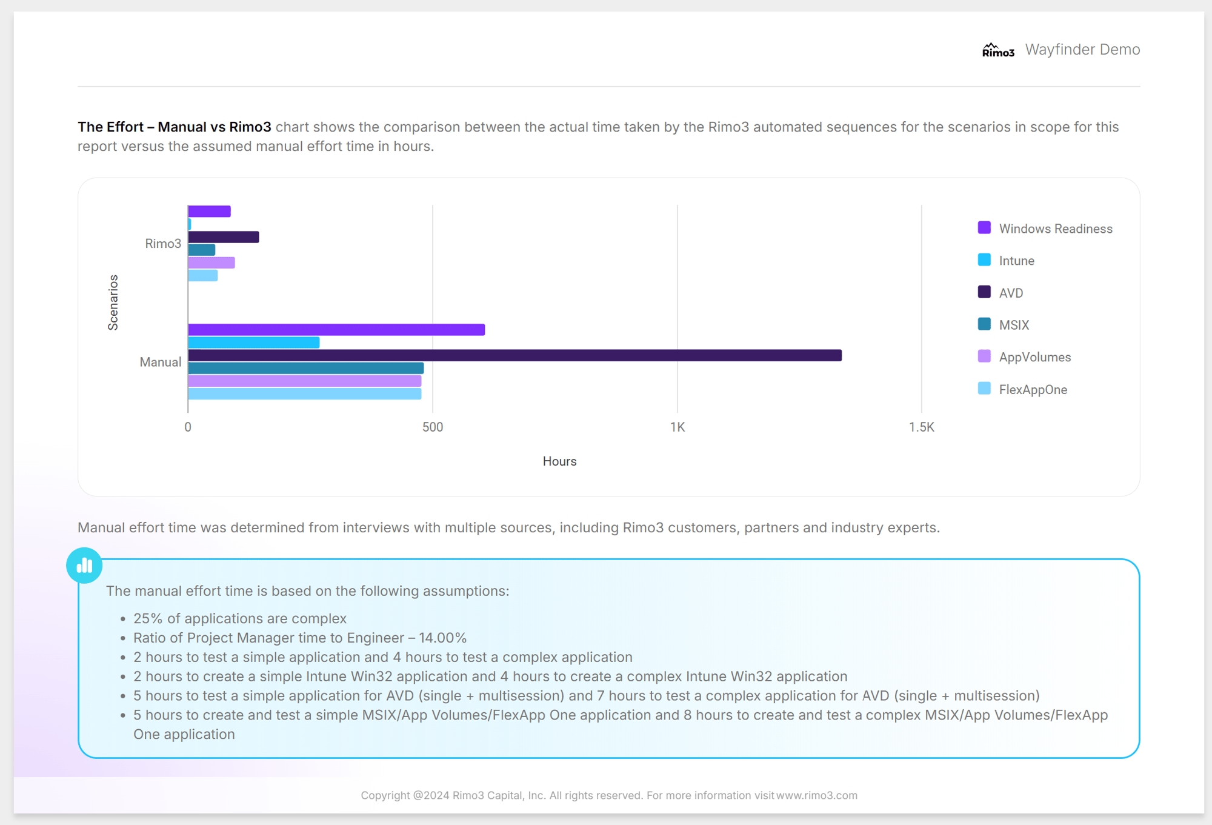The image size is (1212, 825).
Task: Click the Hours axis title
Action: click(559, 461)
